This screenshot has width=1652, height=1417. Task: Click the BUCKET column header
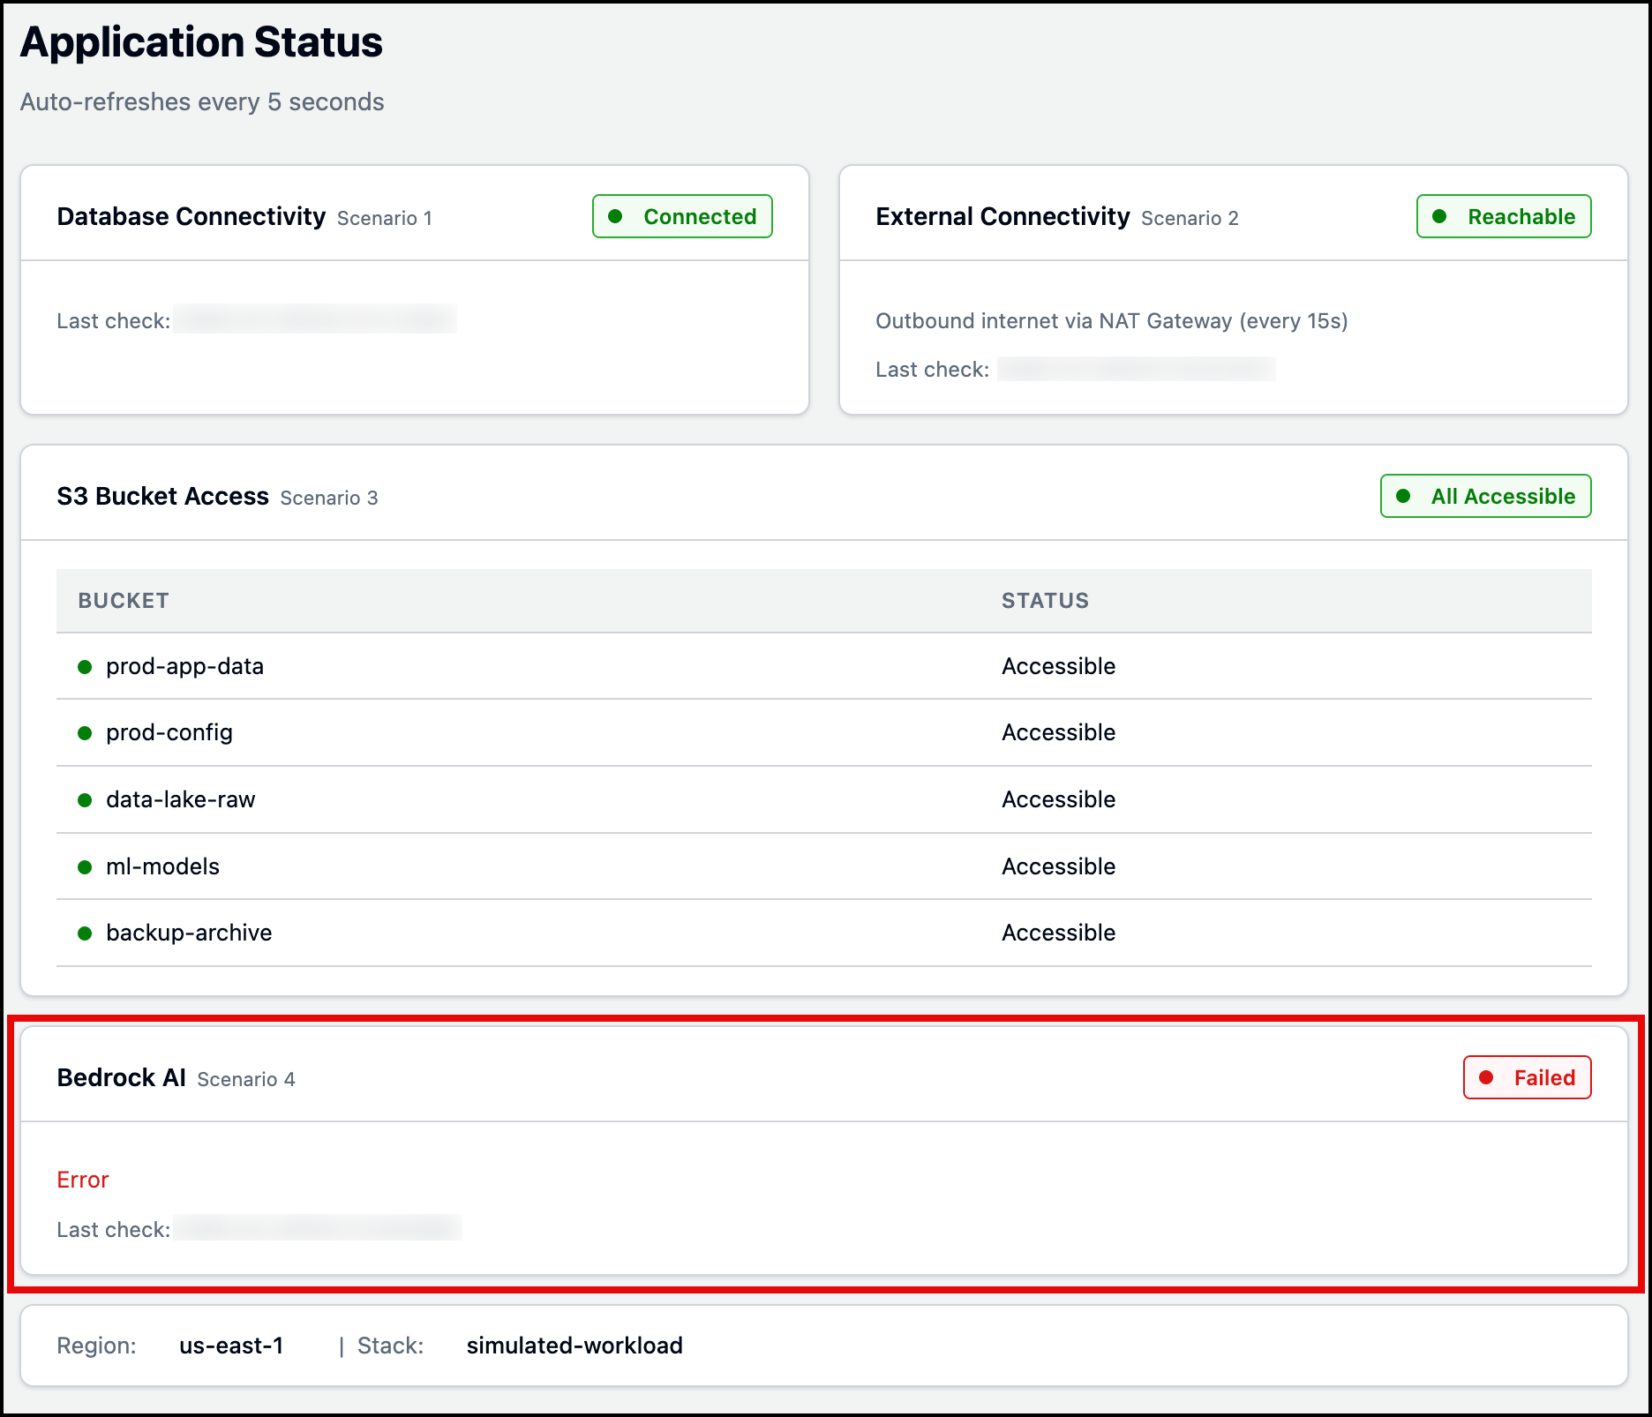coord(124,601)
